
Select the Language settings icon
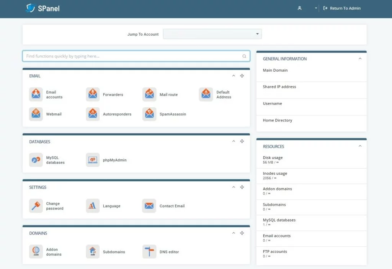click(93, 206)
